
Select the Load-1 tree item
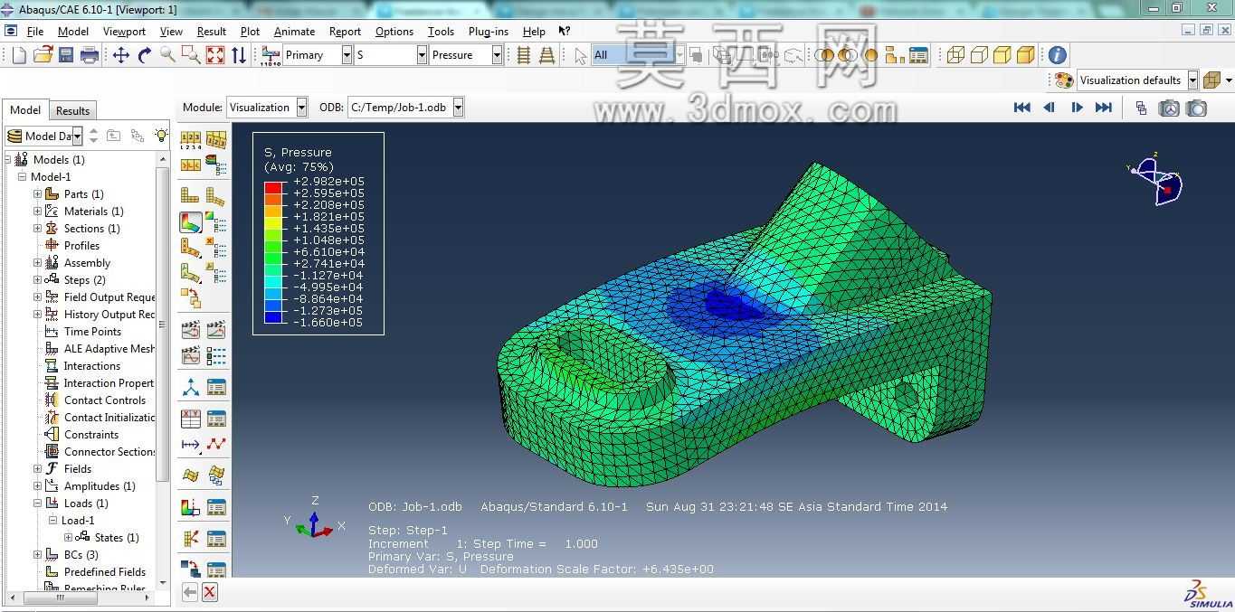pos(78,521)
